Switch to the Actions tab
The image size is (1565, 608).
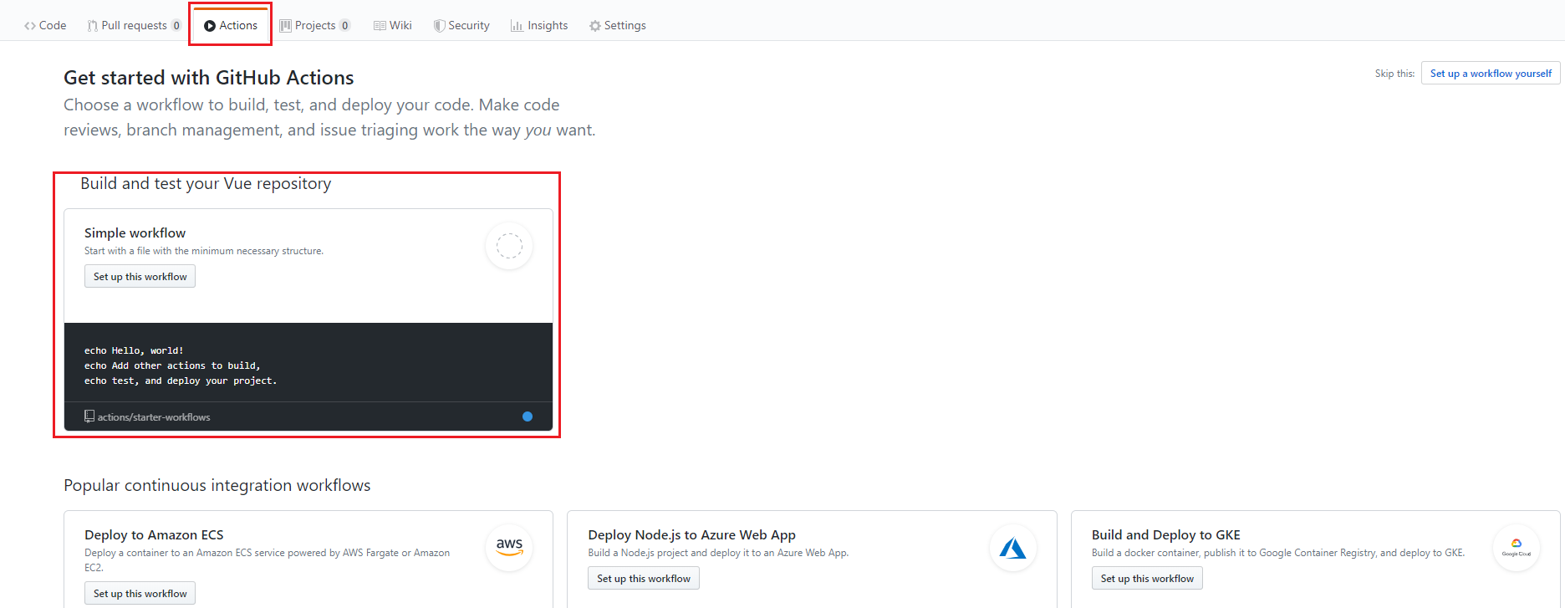coord(231,25)
